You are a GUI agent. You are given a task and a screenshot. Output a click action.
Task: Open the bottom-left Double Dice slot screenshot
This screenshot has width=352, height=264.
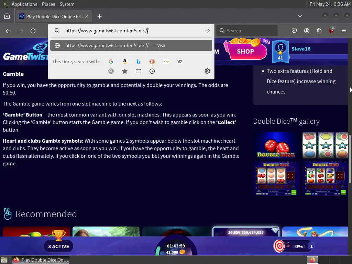[x=276, y=178]
